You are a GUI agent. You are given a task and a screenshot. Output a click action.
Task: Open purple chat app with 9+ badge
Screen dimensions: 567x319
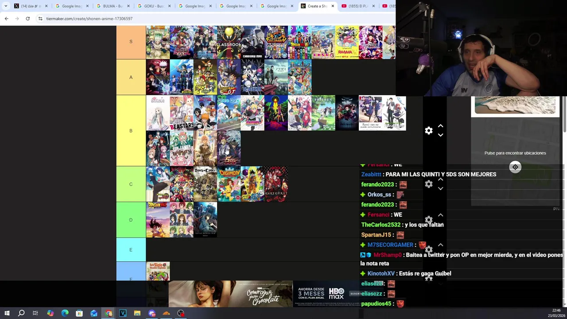[152, 313]
